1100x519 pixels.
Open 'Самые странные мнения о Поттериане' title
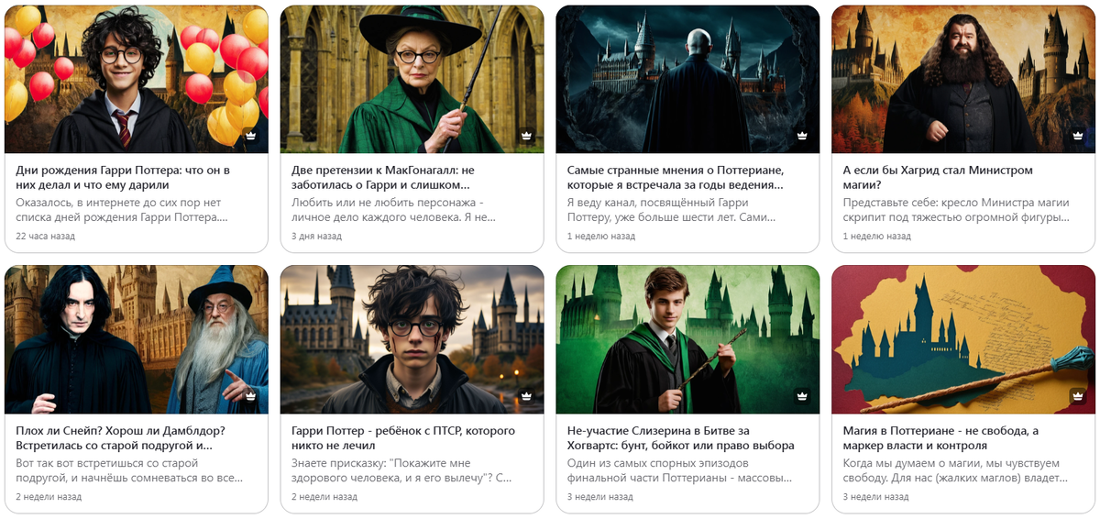pos(676,178)
